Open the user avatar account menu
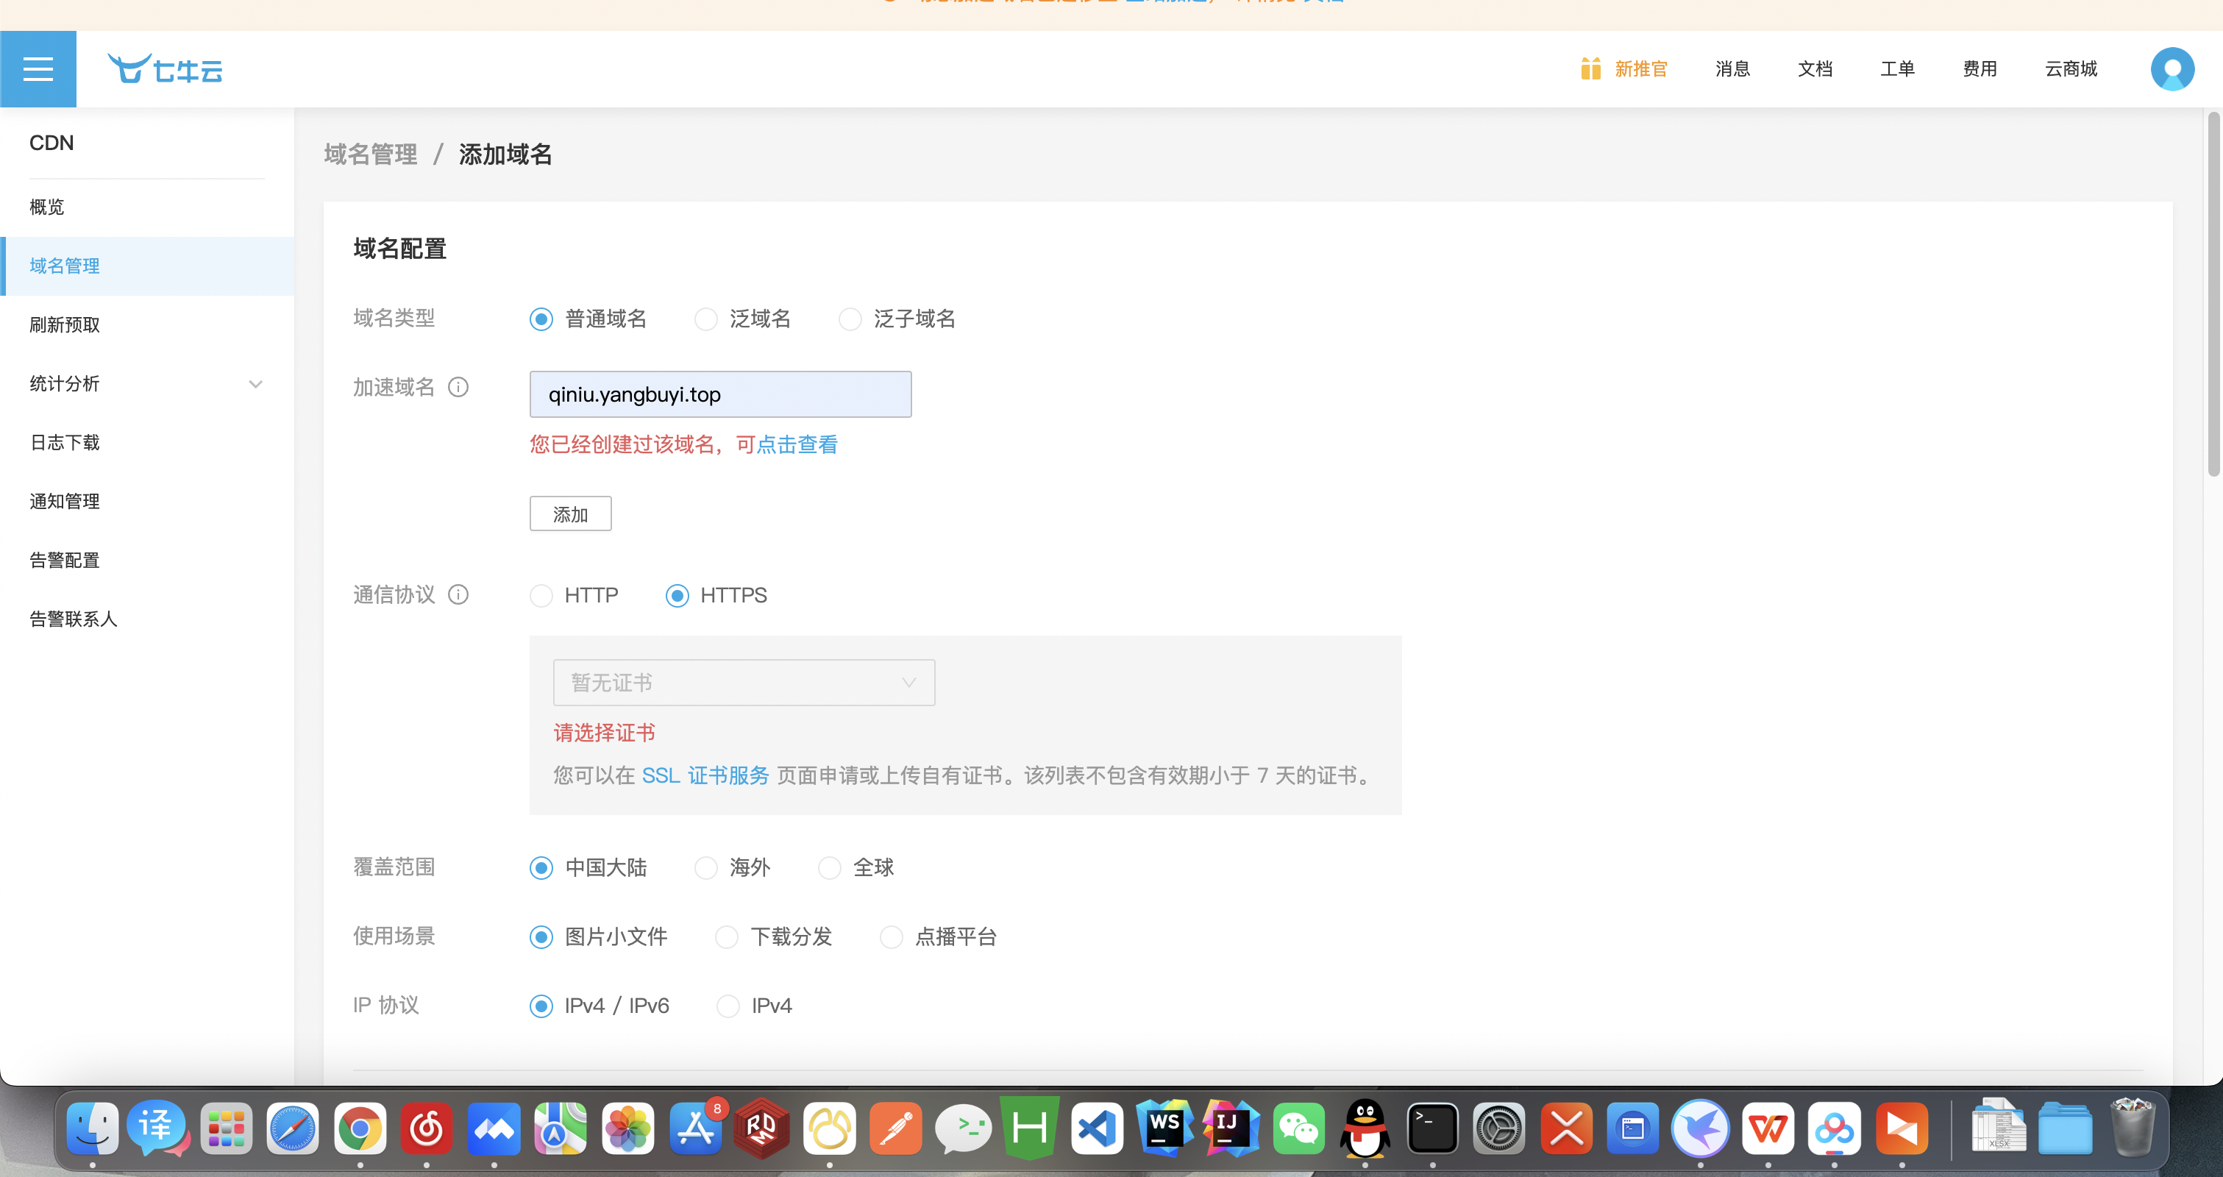Image resolution: width=2223 pixels, height=1177 pixels. coord(2172,69)
